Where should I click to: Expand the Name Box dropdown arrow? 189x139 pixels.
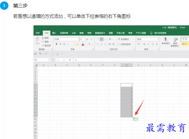pos(49,59)
